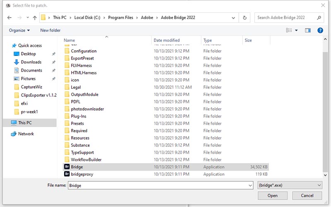This screenshot has width=331, height=207.
Task: Open recent locations chevron beside forward arrow
Action: point(28,18)
